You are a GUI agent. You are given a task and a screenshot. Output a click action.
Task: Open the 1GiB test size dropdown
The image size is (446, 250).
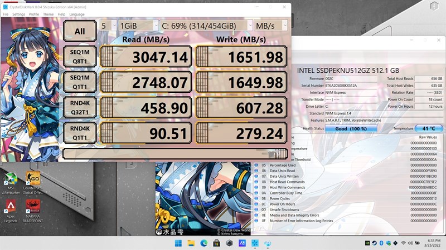[x=138, y=26]
